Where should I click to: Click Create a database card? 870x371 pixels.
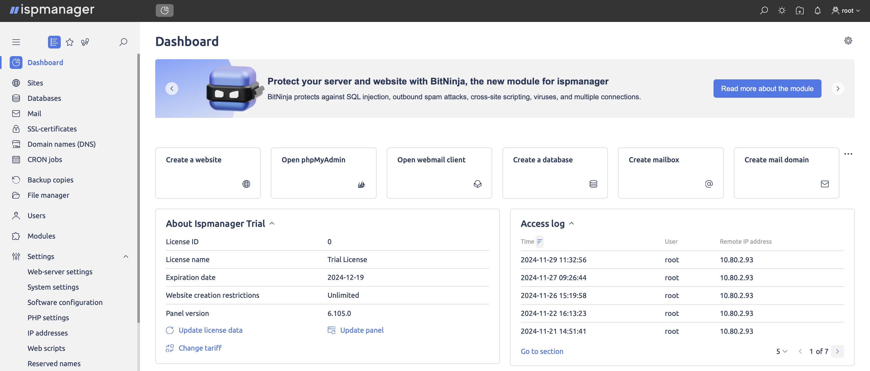click(555, 173)
